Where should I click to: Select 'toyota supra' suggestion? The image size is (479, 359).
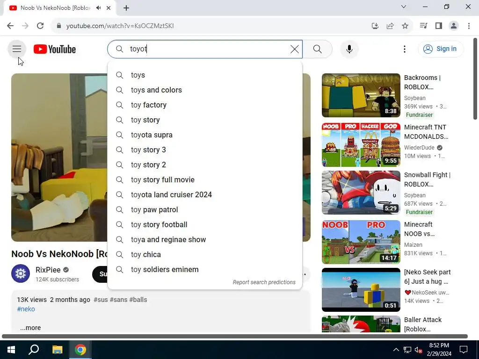205,135
